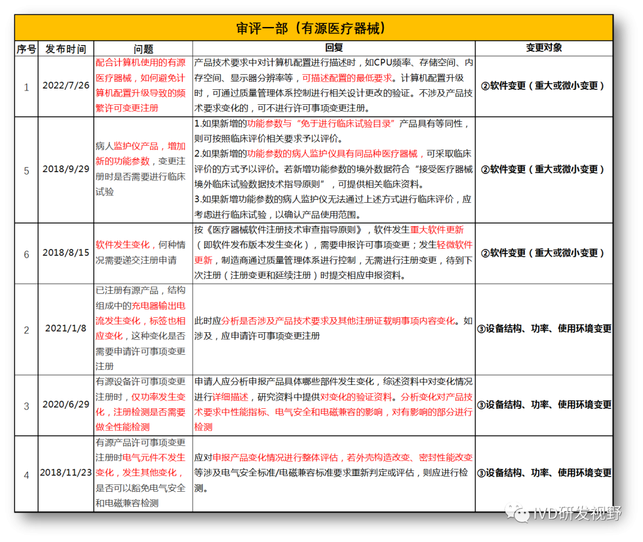Viewport: 643px width, 542px height.
Task: Click the reply citing 医疗器械软件注册技术审查指导原则
Action: 333,252
